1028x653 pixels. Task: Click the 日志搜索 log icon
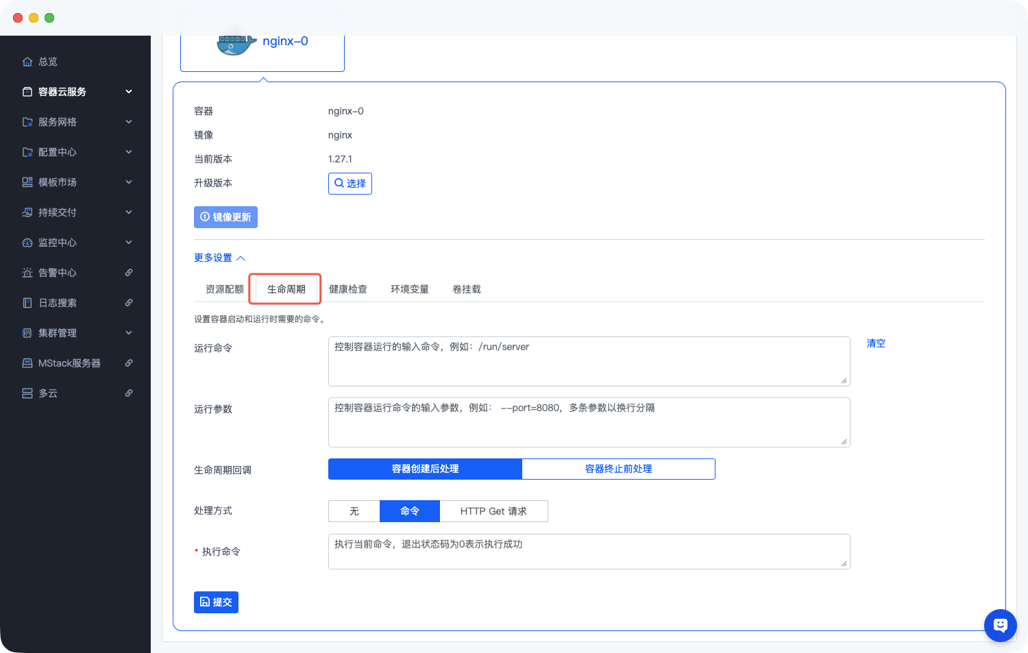point(27,303)
